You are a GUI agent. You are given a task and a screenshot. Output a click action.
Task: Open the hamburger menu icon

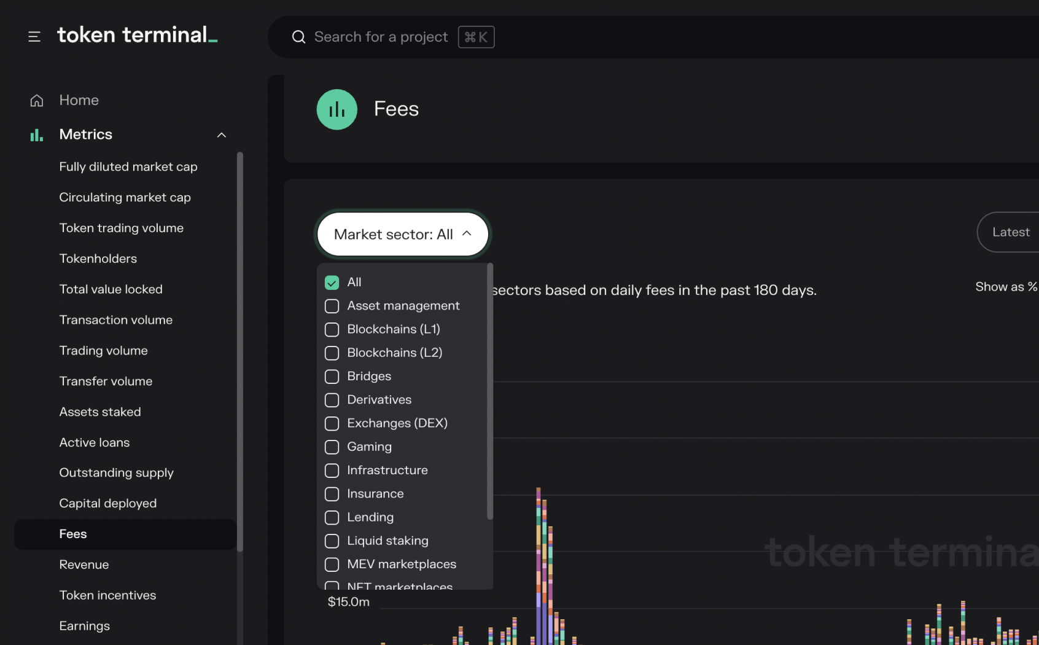coord(34,37)
